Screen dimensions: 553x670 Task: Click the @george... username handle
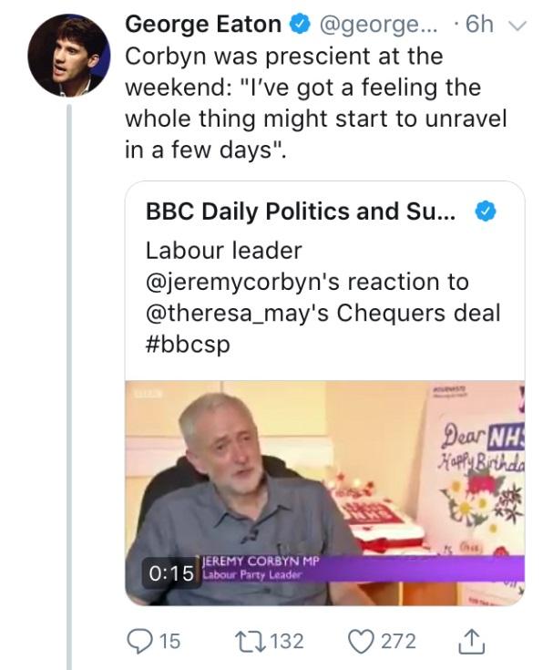pos(361,24)
